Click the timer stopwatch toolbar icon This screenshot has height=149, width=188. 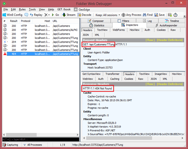[175, 15]
